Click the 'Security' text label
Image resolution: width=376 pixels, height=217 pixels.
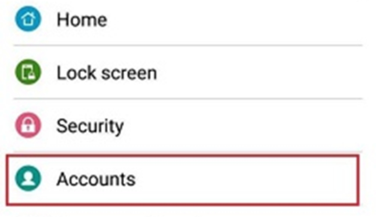90,126
